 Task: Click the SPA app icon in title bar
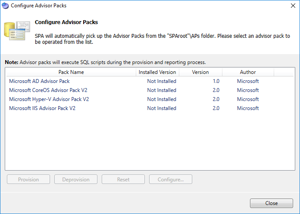(x=5, y=6)
